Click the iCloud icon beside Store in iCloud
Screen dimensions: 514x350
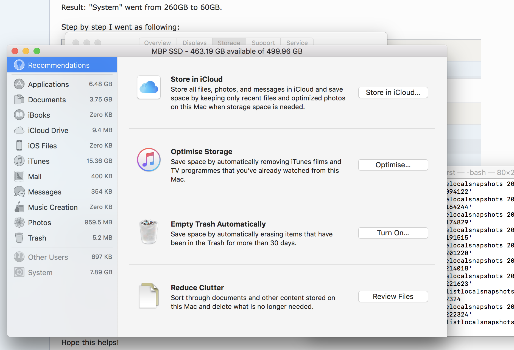click(x=149, y=87)
